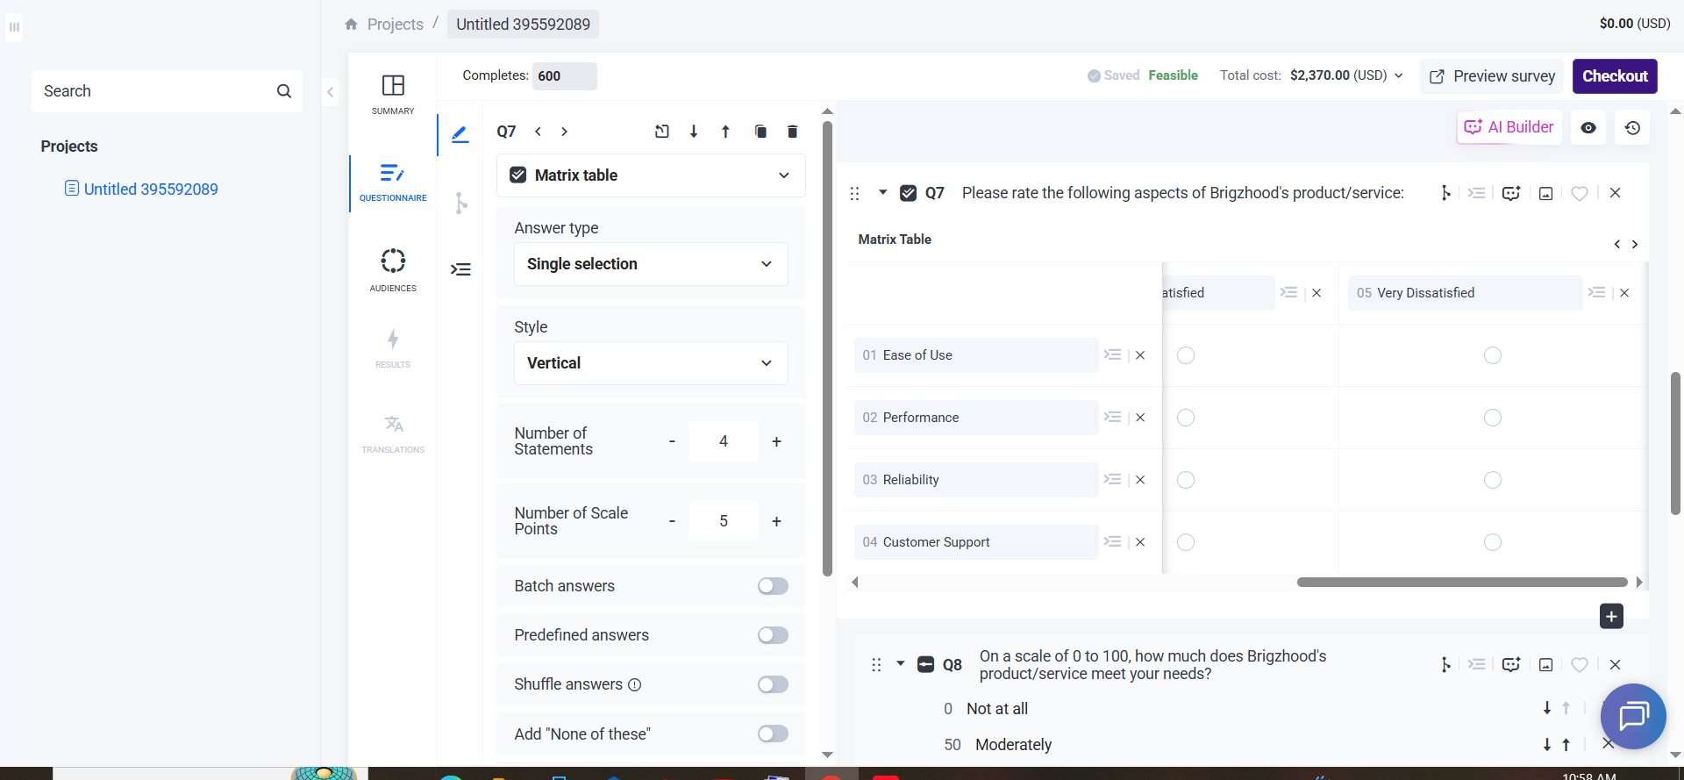The height and width of the screenshot is (780, 1684).
Task: Select Very Dissatisfied for Performance
Action: [1493, 418]
